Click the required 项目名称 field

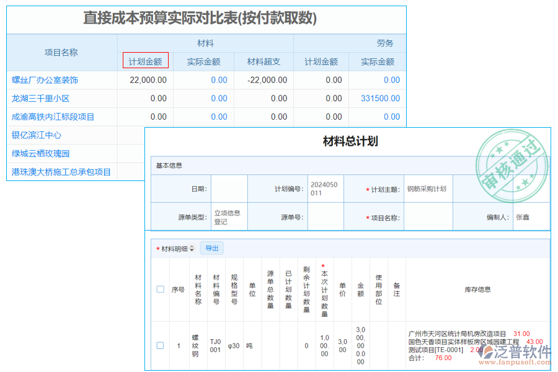tap(428, 216)
